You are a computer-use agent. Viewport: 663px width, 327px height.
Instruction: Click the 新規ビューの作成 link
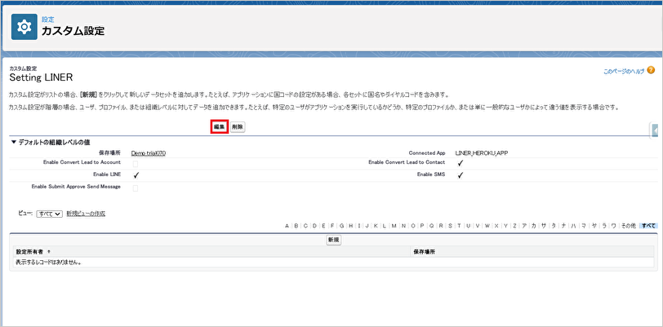tap(86, 214)
